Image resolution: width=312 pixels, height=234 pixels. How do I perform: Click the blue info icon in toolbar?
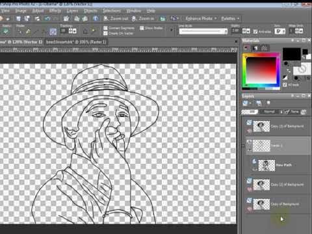coord(96,19)
